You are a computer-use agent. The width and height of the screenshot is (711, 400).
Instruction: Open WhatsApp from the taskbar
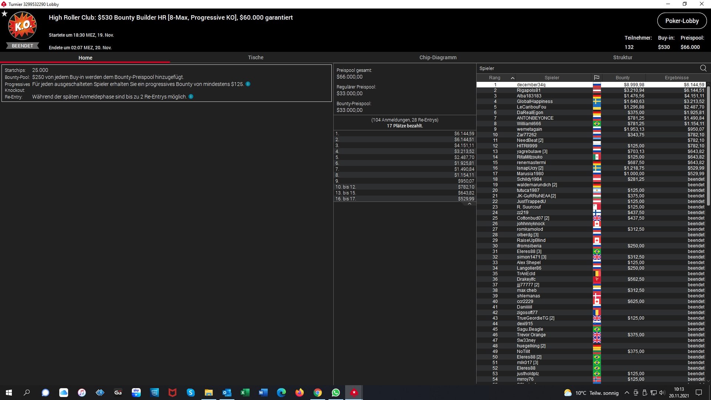coord(336,393)
